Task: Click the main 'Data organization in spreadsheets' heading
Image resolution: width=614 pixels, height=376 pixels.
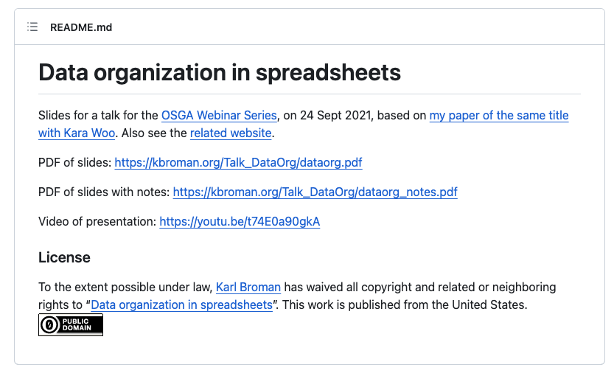Action: pos(220,73)
